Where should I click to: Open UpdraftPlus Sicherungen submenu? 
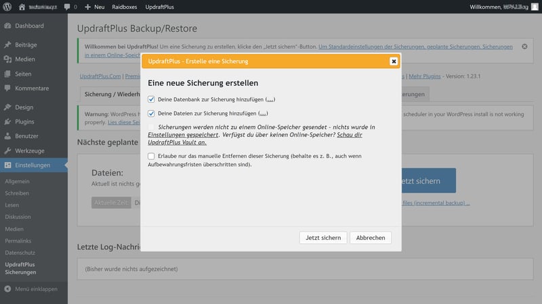click(20, 268)
